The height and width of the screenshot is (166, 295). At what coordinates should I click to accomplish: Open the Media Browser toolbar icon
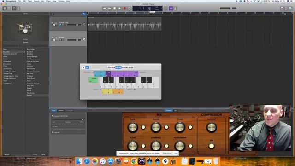pos(290,8)
